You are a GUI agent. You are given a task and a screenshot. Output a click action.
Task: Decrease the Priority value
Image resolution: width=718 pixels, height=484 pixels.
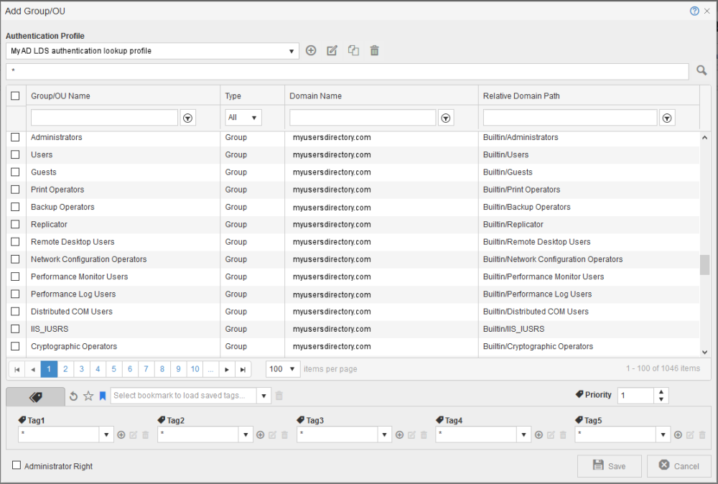[661, 399]
